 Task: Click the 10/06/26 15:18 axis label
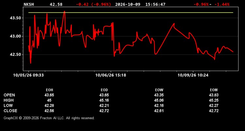111,75
